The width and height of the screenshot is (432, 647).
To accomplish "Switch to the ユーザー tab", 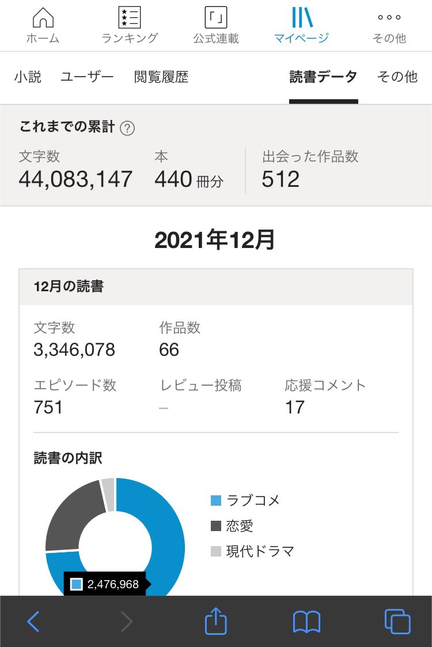I will tap(88, 77).
